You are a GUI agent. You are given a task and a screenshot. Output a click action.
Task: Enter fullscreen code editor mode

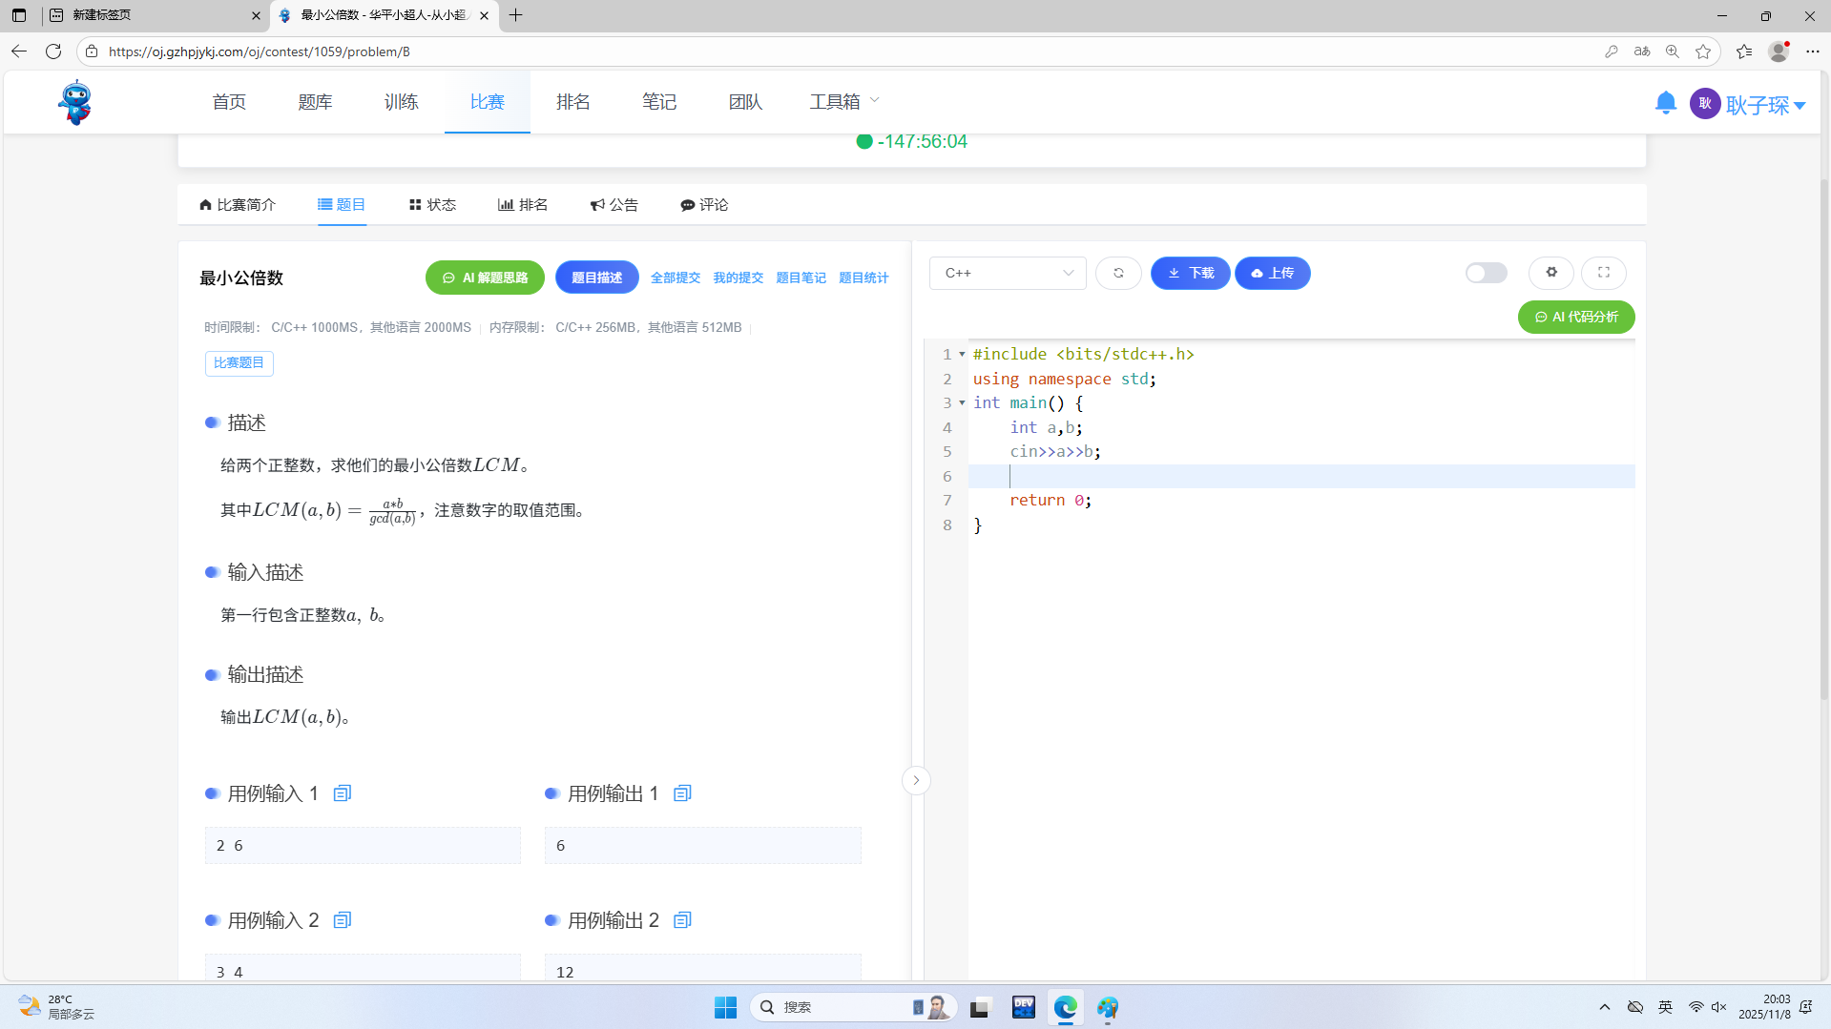1604,273
